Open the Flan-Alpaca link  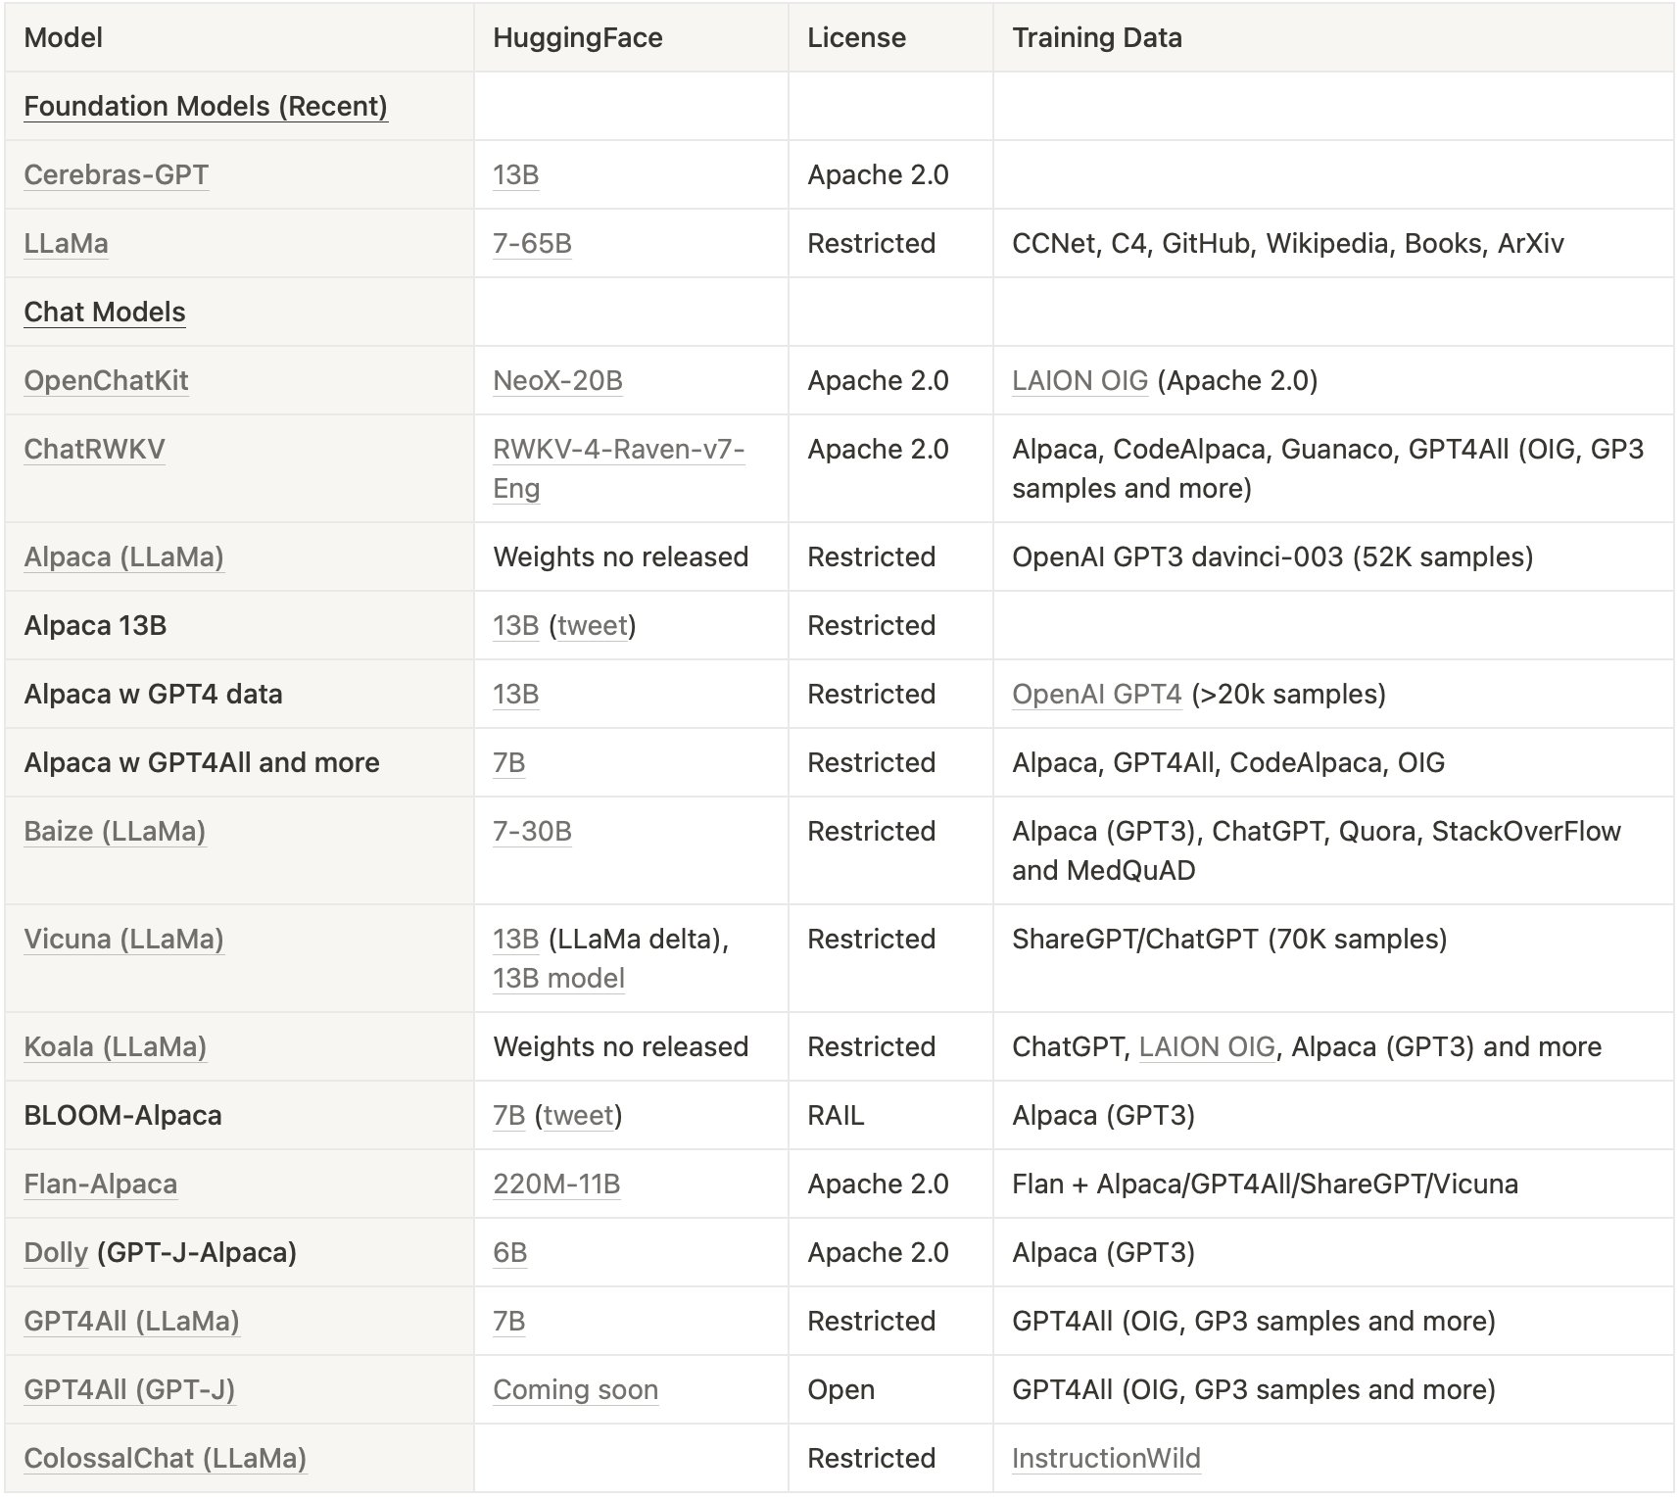(100, 1184)
